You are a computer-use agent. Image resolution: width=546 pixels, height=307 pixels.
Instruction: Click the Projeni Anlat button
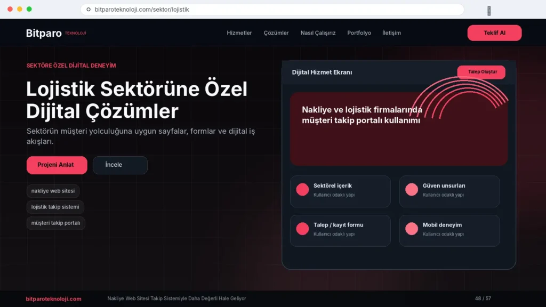point(57,165)
